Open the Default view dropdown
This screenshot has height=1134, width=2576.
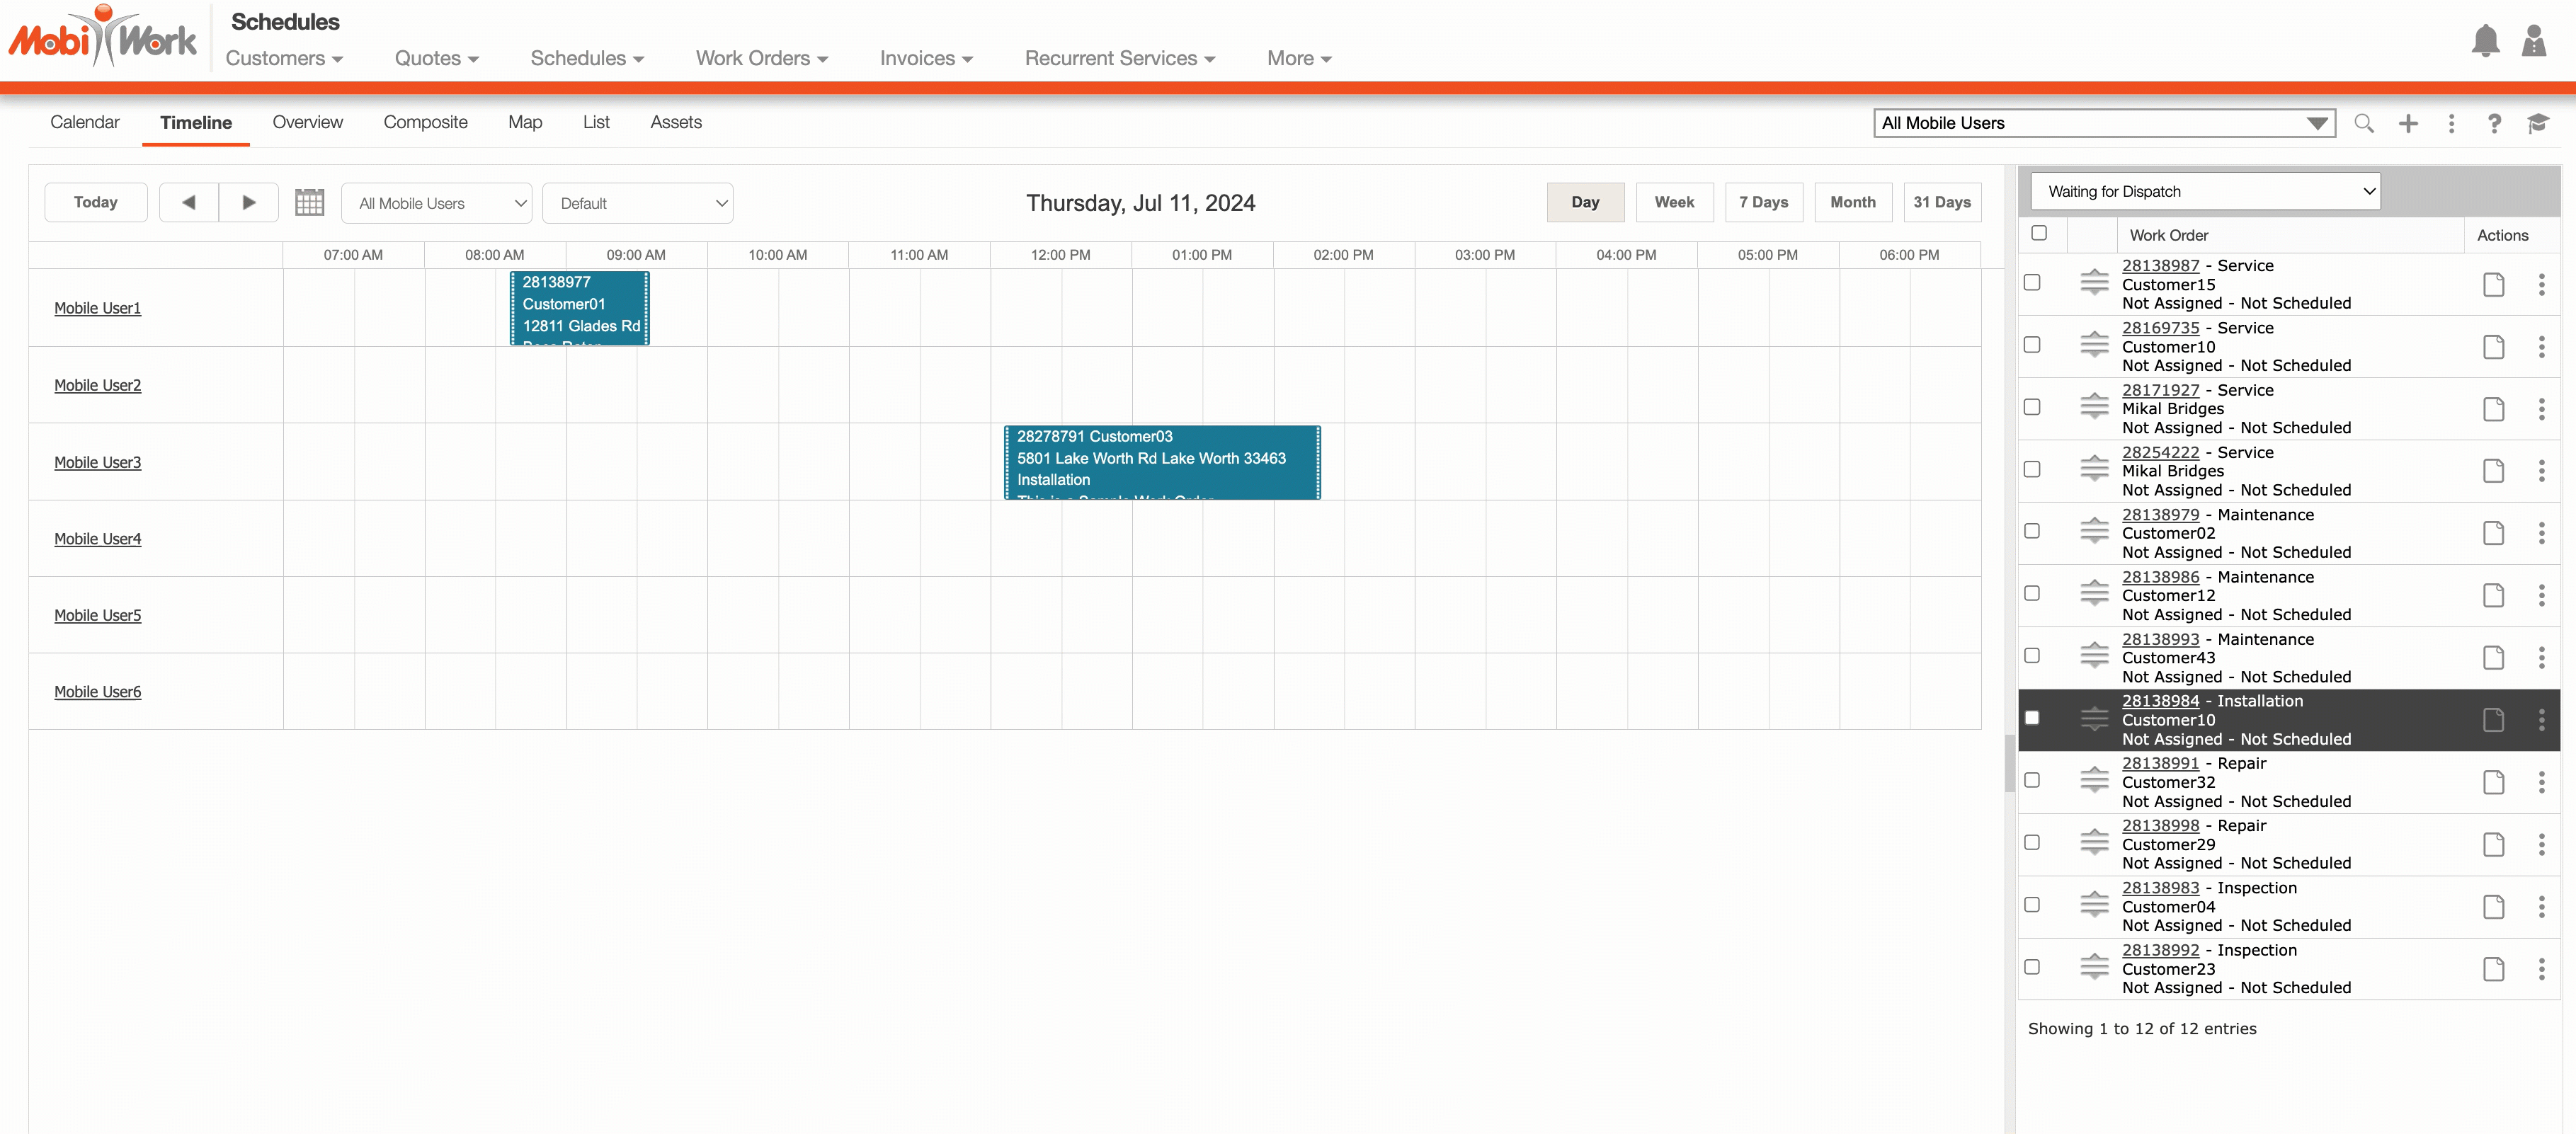tap(637, 203)
